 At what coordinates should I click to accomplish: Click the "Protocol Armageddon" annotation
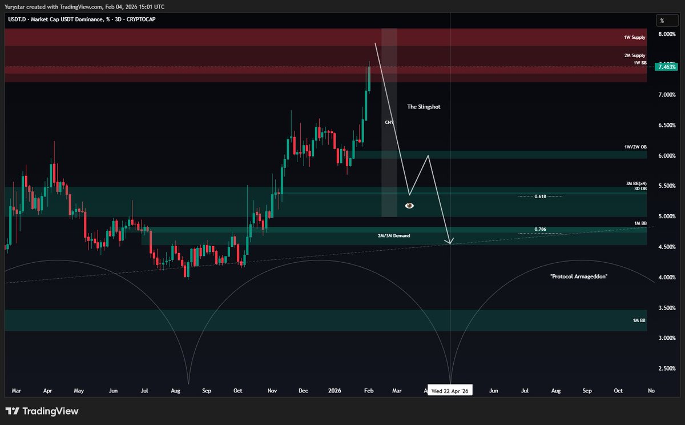579,276
